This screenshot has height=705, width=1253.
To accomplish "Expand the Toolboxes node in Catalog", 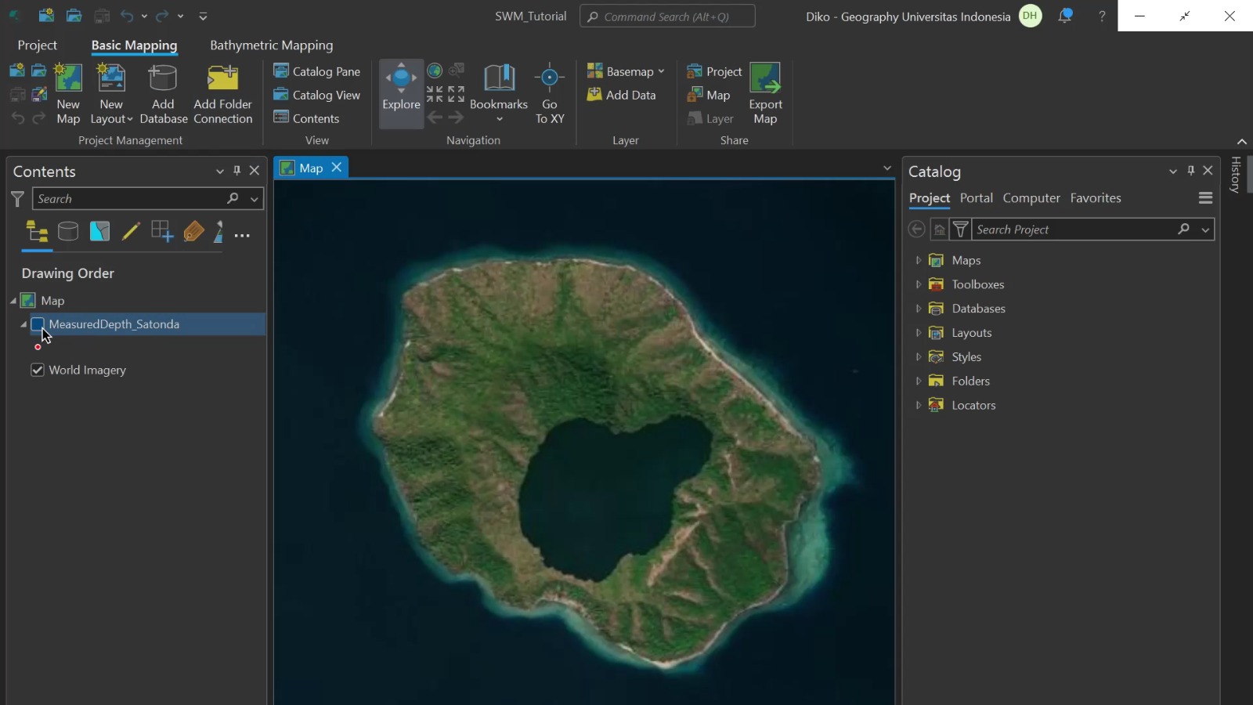I will [919, 284].
